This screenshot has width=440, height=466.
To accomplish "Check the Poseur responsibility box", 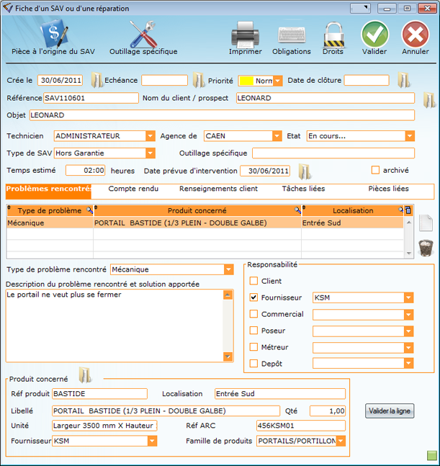I will [x=253, y=331].
